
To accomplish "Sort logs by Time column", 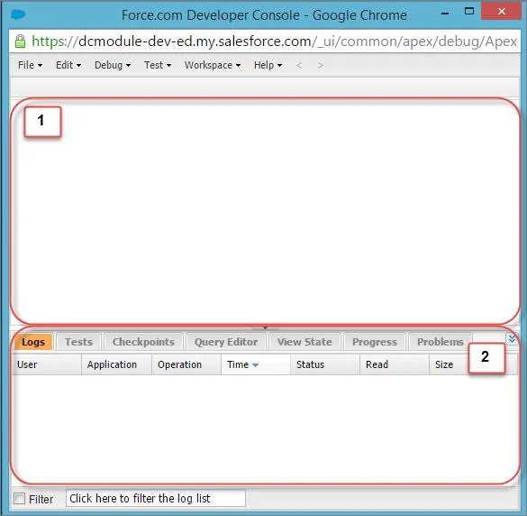I will [256, 364].
